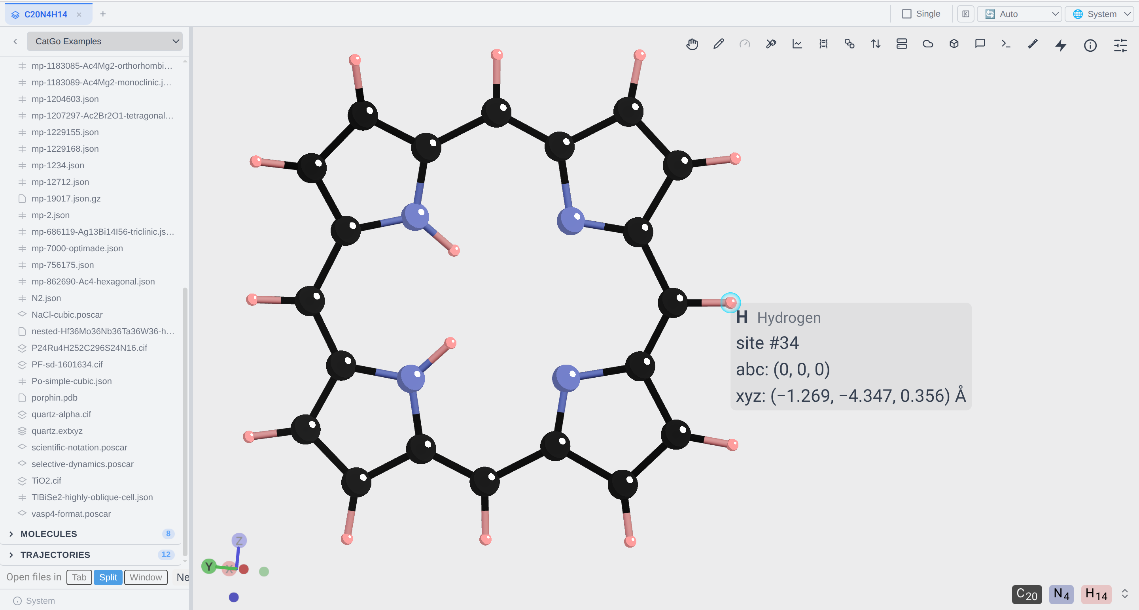Open mp-19017.json.gz file
1139x610 pixels.
tap(66, 198)
